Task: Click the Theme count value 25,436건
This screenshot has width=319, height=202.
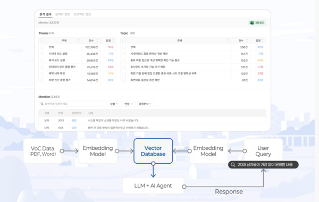Action: coord(92,54)
